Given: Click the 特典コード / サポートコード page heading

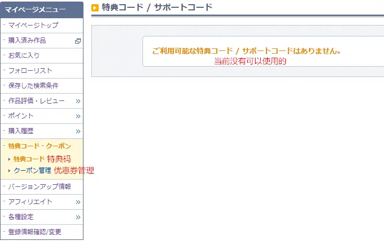Looking at the screenshot, I should [x=157, y=8].
